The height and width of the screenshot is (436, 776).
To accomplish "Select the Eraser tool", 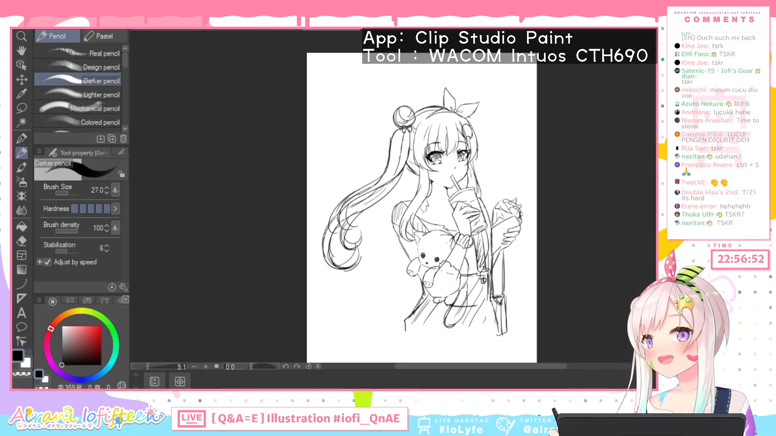I will point(21,241).
